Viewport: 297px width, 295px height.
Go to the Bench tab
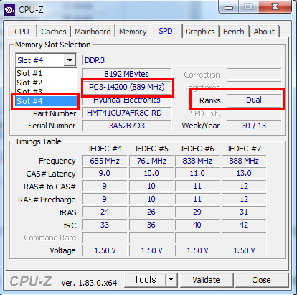click(x=234, y=32)
